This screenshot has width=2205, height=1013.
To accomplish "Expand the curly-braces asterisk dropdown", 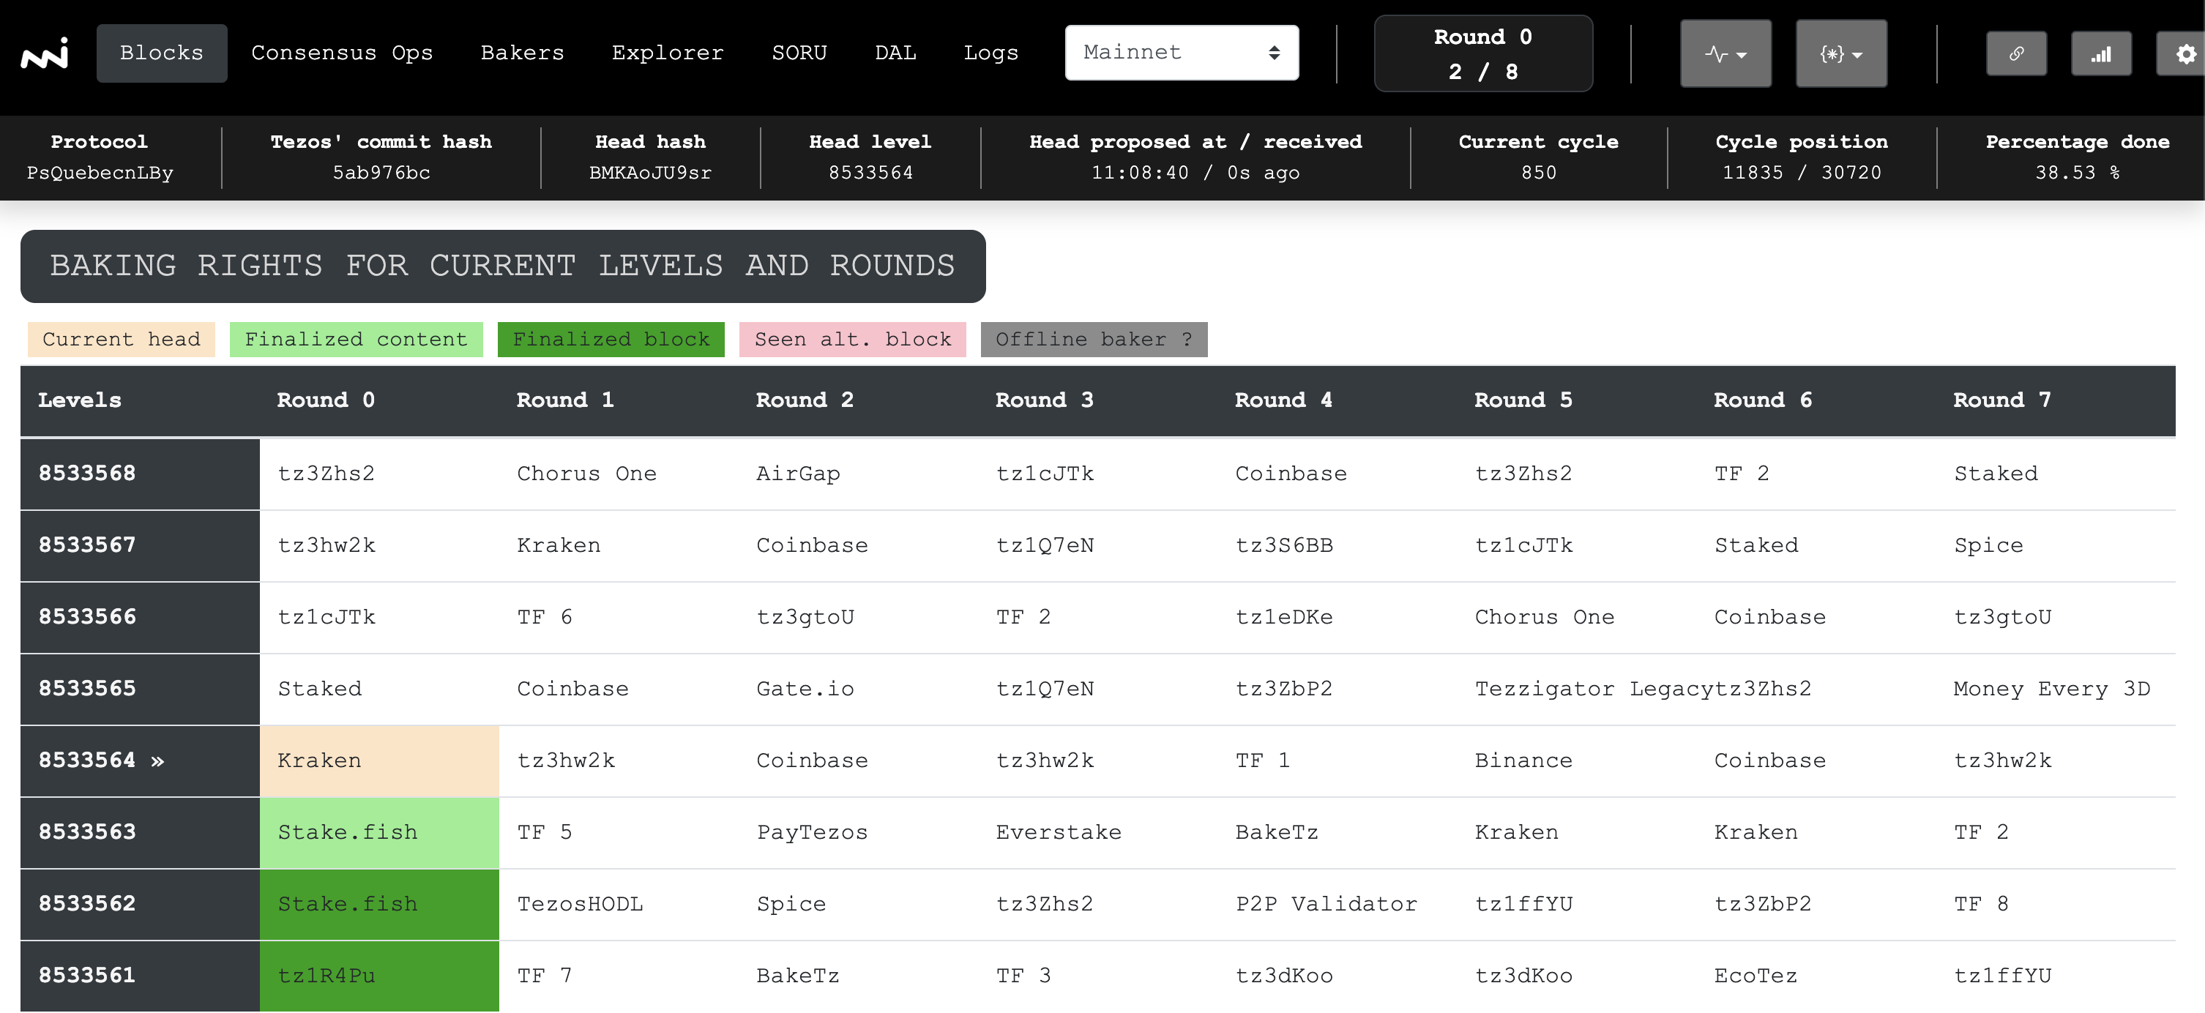I will (1840, 54).
